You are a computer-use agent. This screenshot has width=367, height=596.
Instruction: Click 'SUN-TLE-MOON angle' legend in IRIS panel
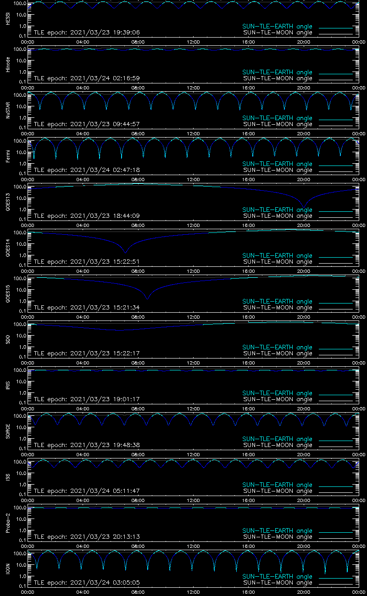click(x=277, y=399)
